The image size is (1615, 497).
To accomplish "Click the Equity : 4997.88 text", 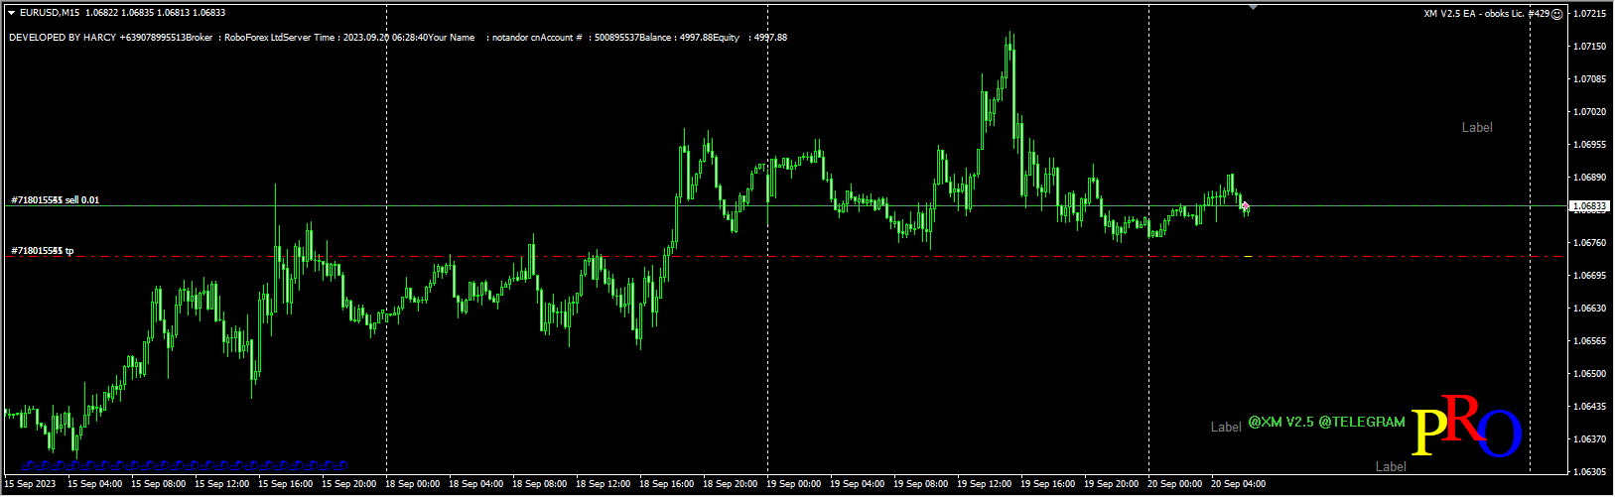I will [x=750, y=38].
